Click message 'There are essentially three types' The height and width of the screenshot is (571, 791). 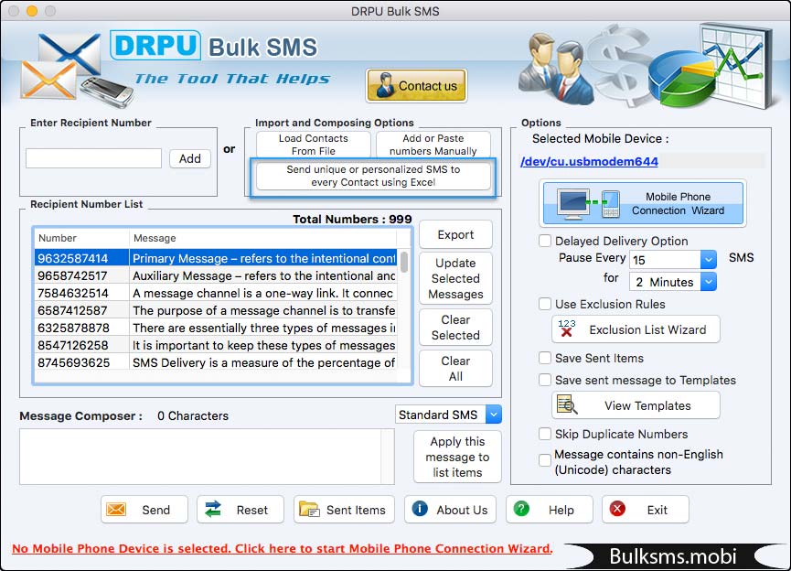264,328
